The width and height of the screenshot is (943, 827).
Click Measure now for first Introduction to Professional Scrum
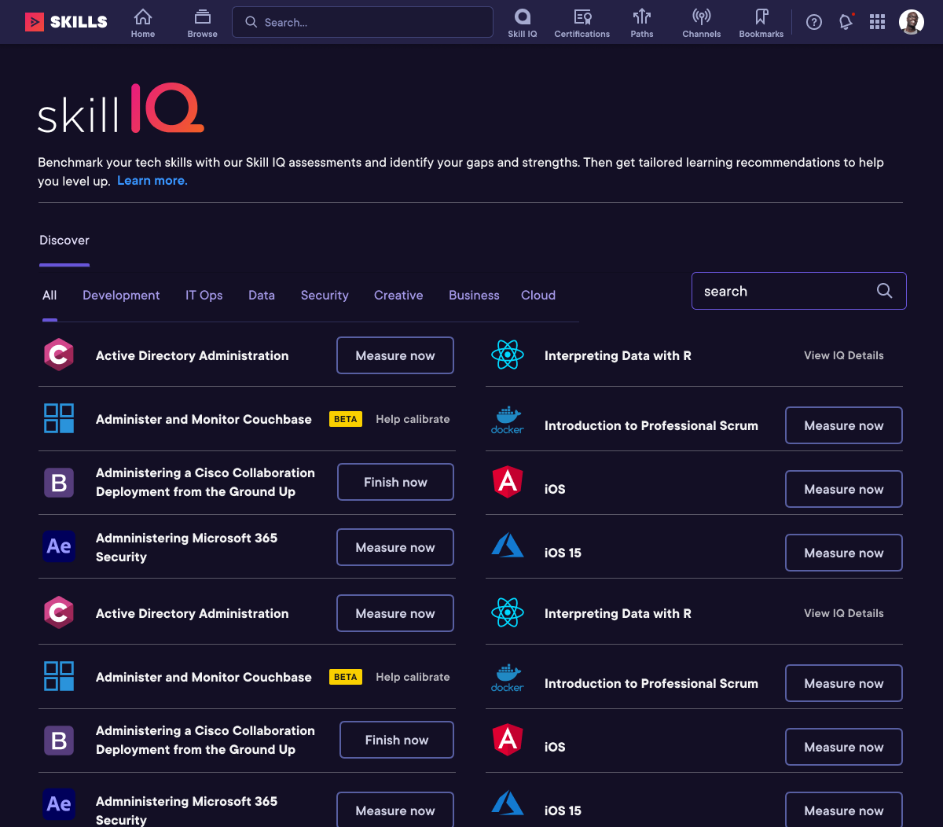[844, 425]
